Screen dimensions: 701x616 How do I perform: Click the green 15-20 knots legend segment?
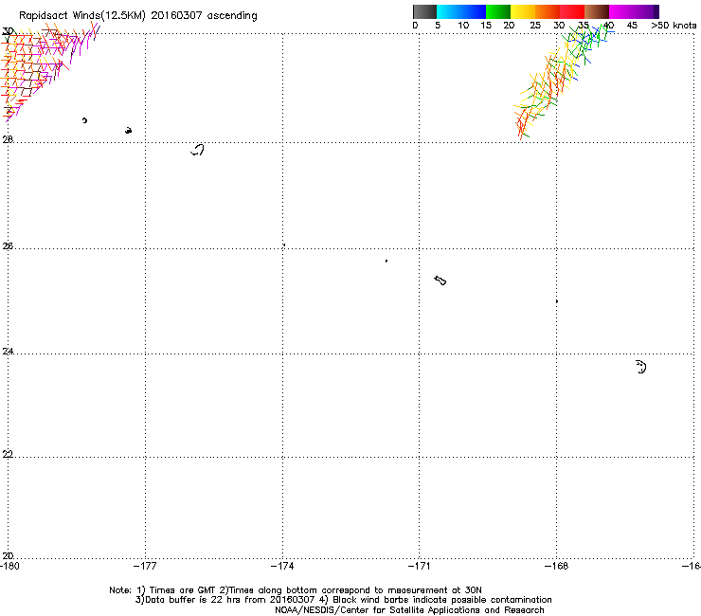tap(498, 11)
